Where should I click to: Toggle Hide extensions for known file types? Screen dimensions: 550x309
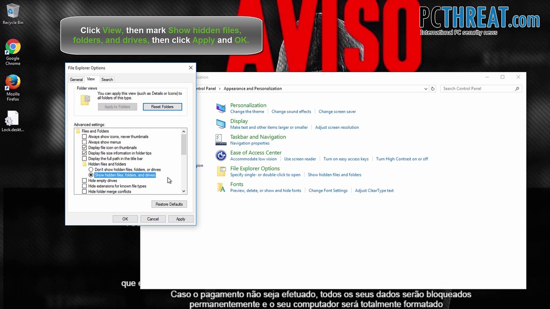(84, 186)
